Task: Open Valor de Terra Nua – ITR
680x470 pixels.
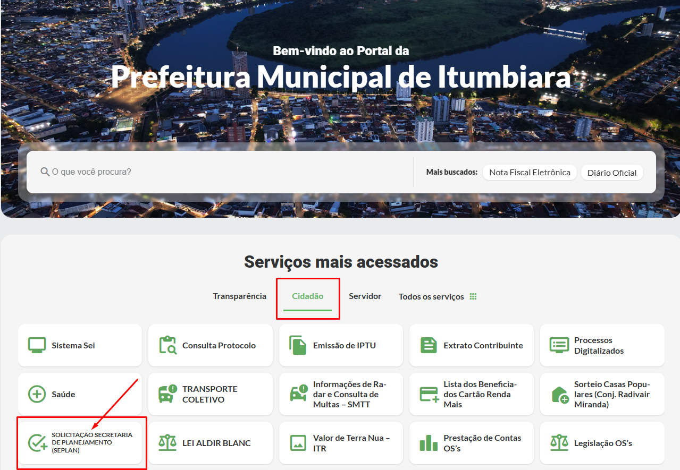Action: coord(340,442)
